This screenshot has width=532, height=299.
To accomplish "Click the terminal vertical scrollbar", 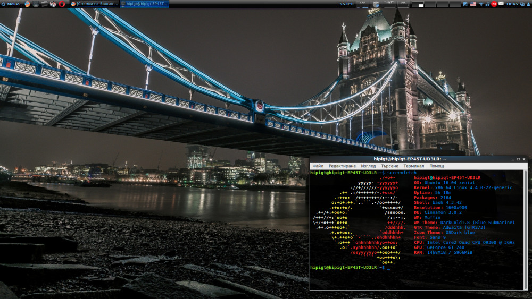I will coord(526,229).
